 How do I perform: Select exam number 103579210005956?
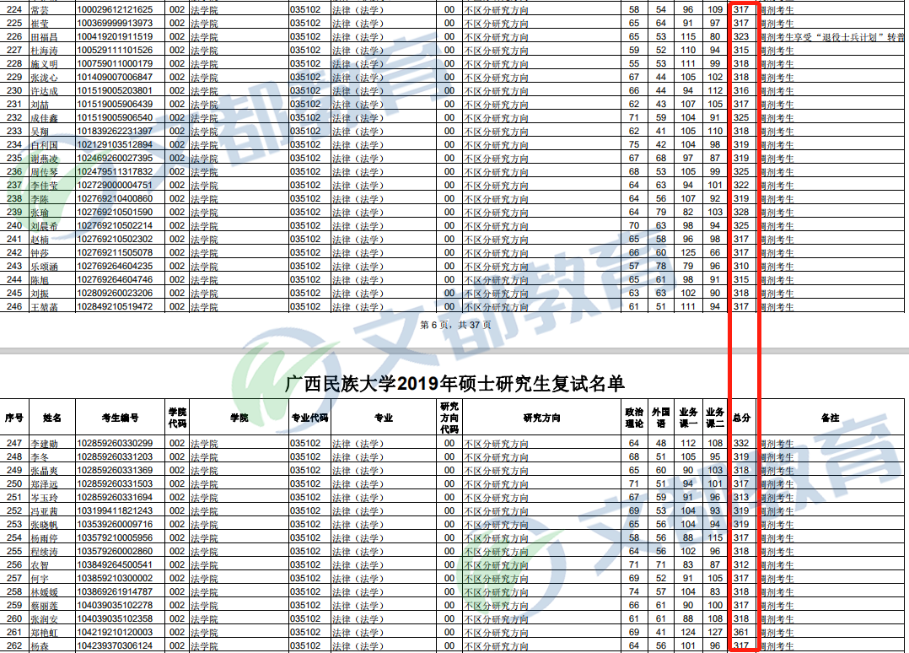(x=115, y=537)
